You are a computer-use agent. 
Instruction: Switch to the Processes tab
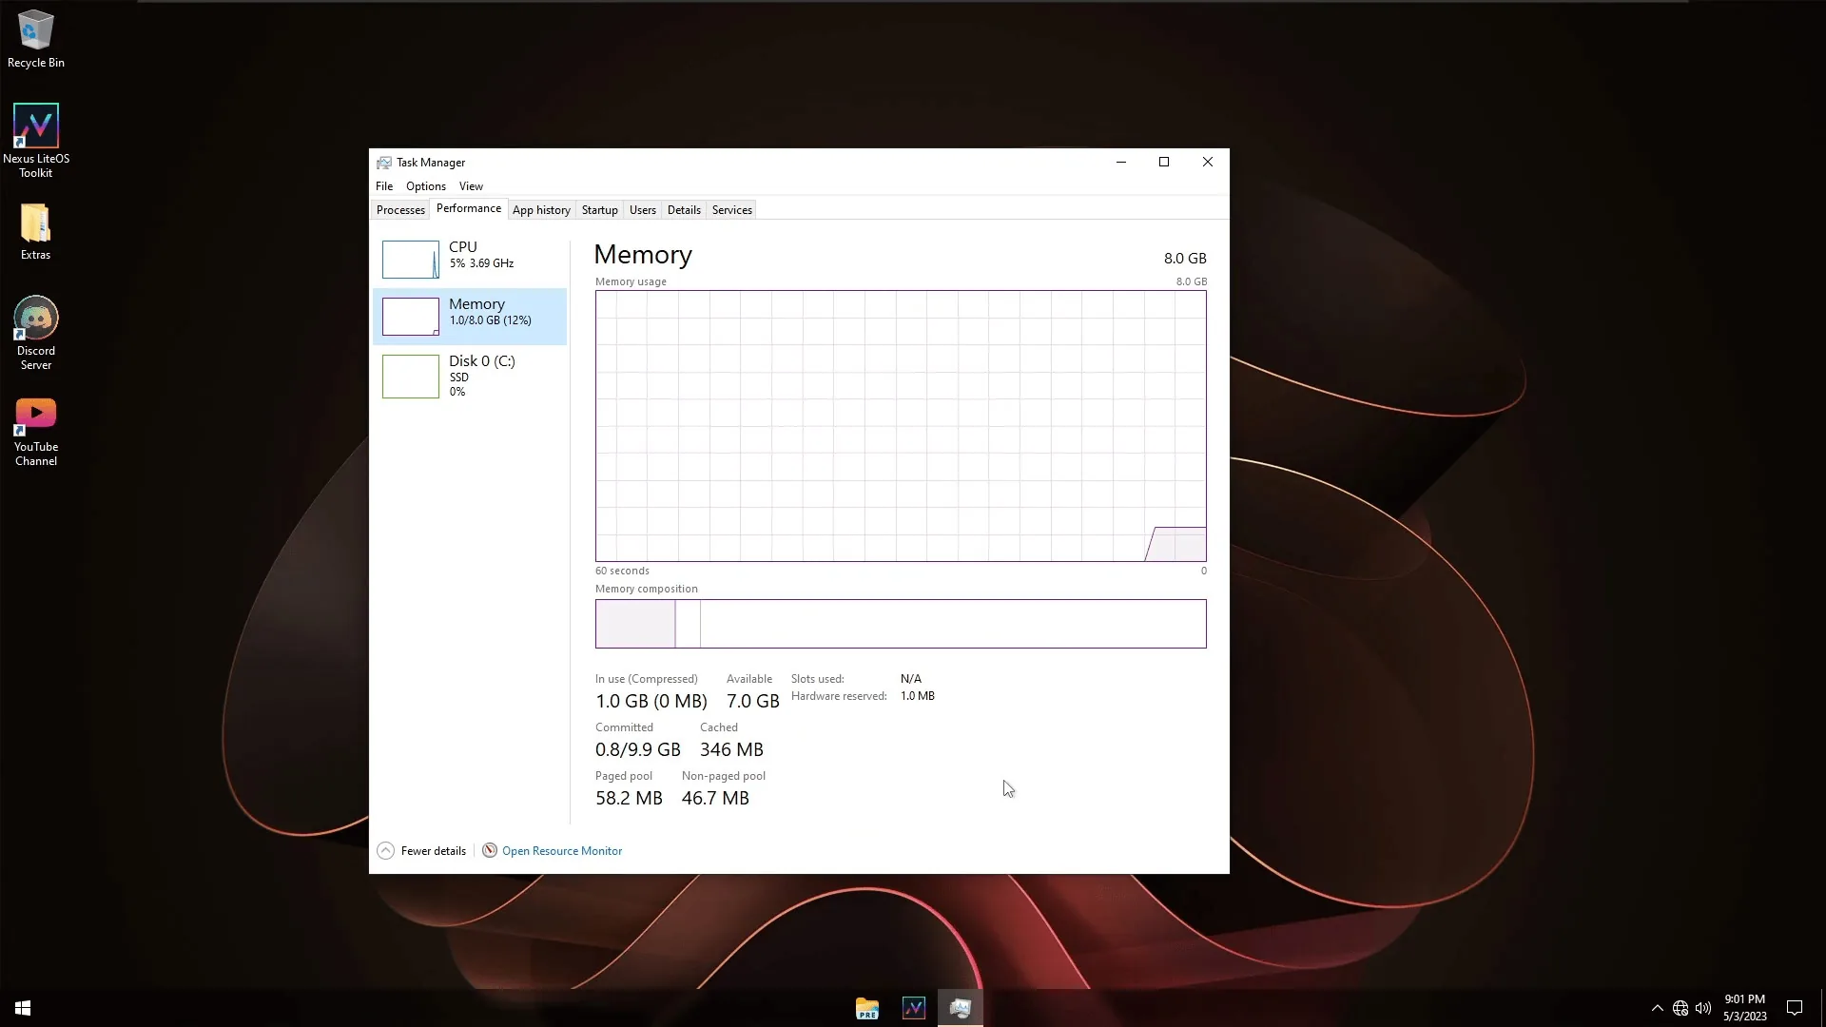tap(400, 210)
